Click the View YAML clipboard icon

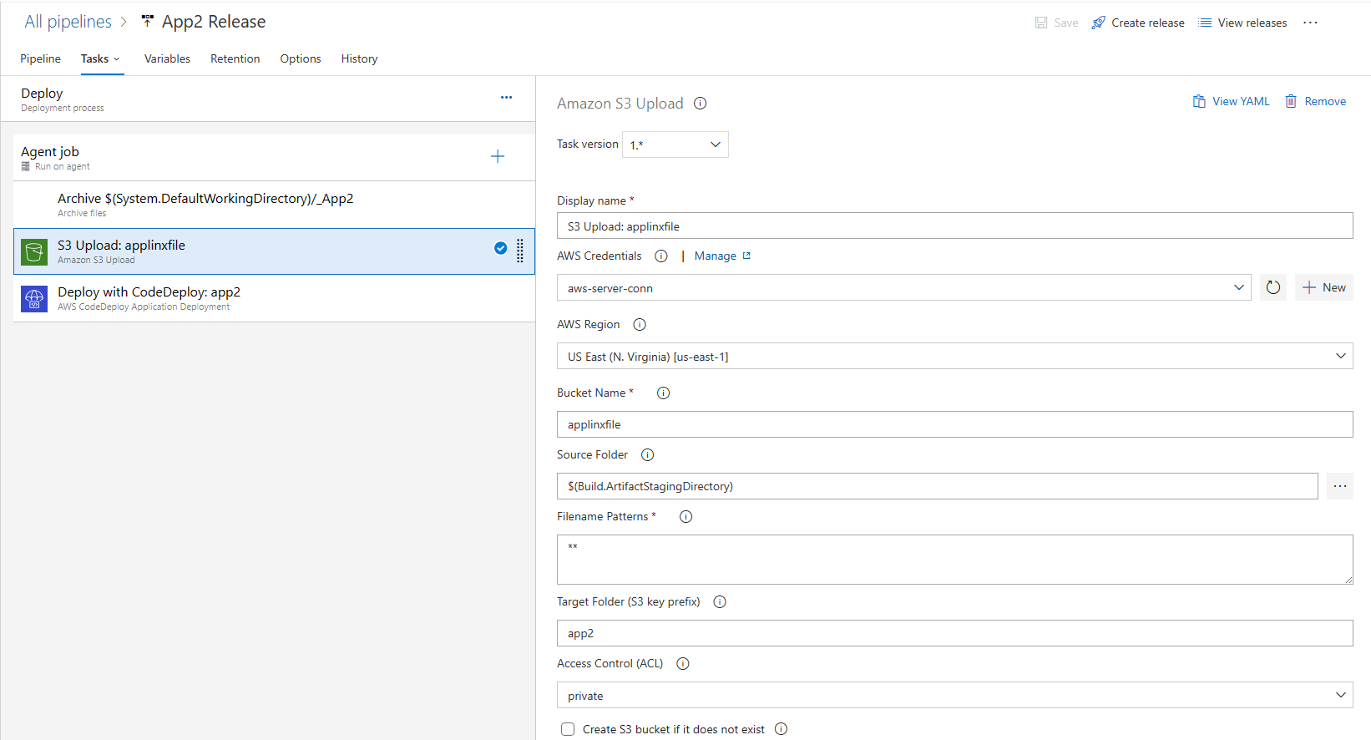pyautogui.click(x=1199, y=101)
